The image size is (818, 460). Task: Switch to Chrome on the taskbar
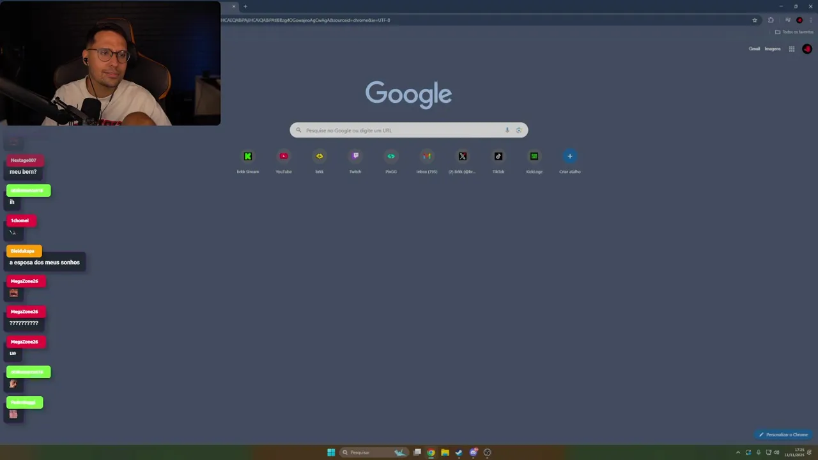pyautogui.click(x=431, y=452)
